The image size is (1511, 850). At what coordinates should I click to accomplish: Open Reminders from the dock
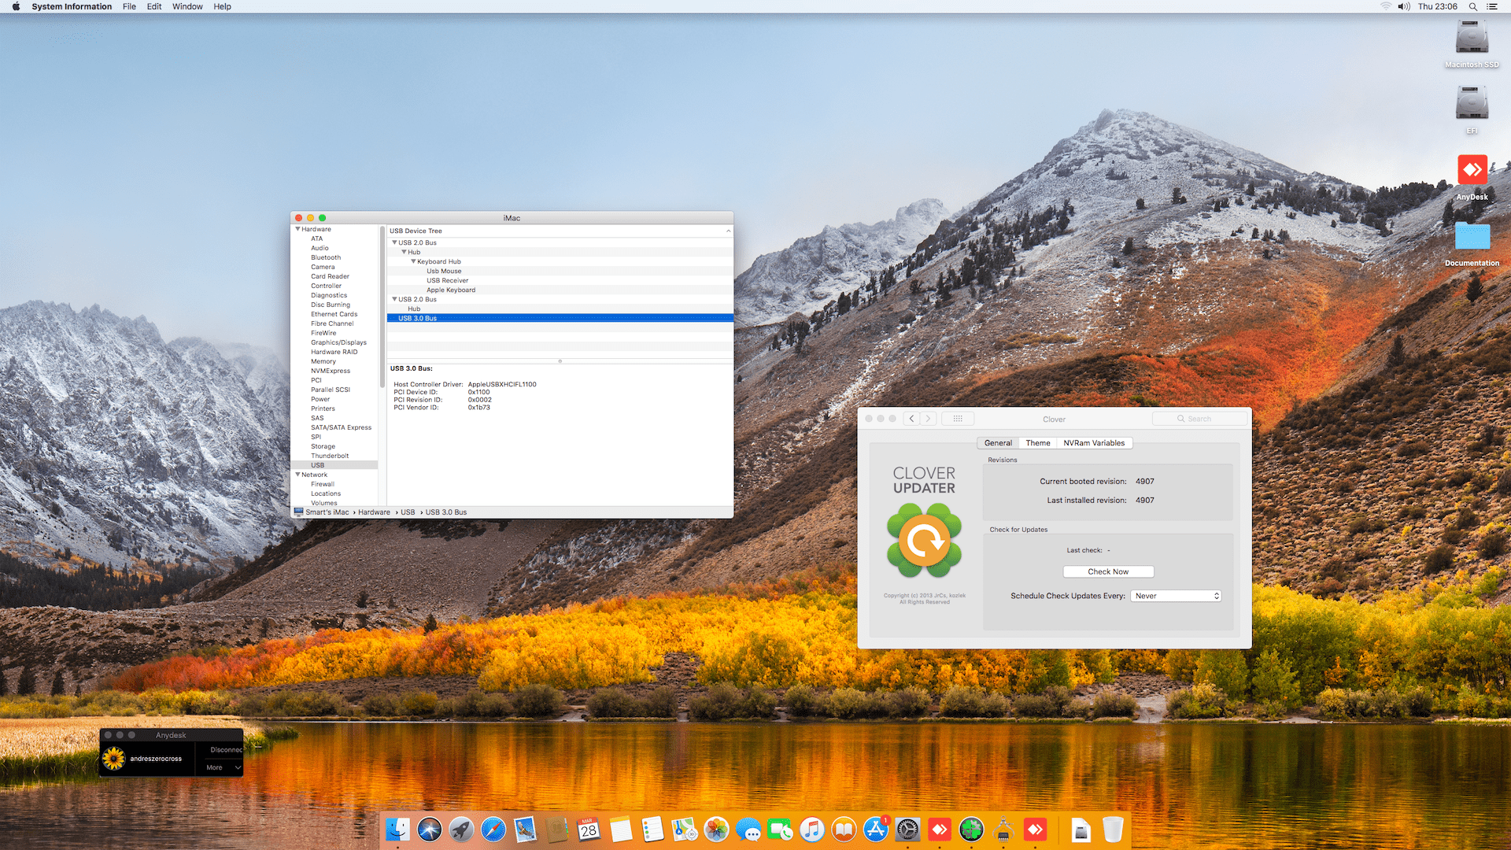coord(652,829)
